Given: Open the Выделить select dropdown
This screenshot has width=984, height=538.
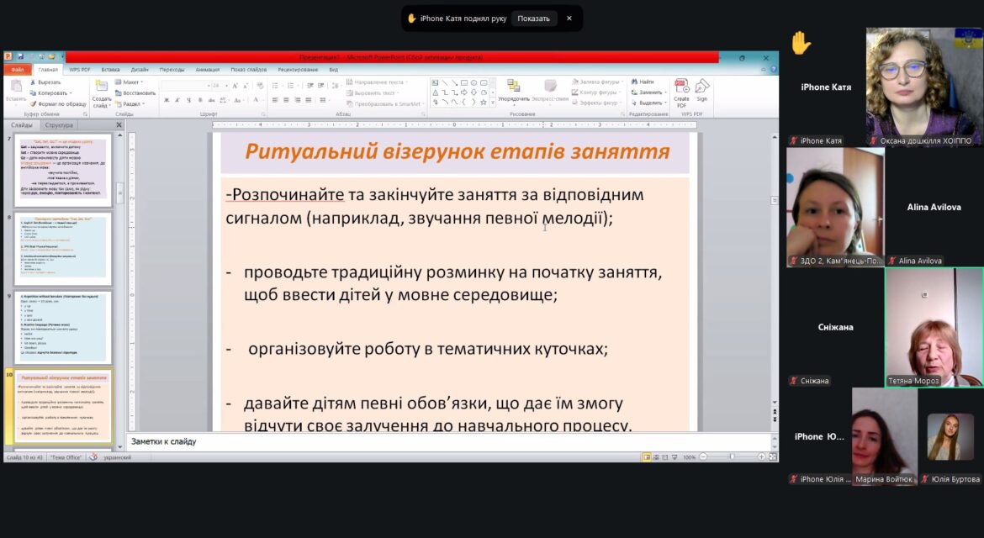Looking at the screenshot, I should pos(648,103).
